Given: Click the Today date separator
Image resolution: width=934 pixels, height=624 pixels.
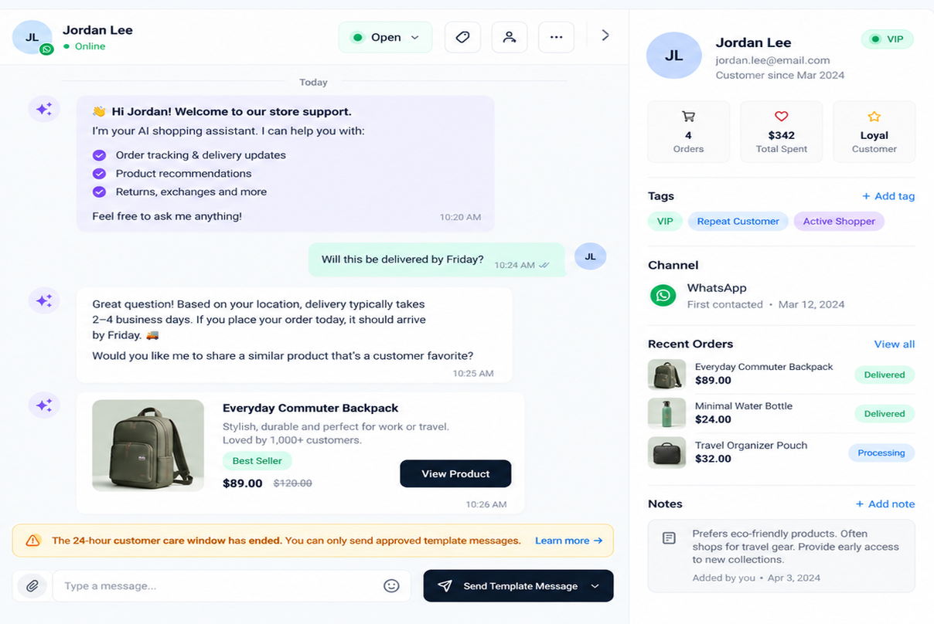Looking at the screenshot, I should pyautogui.click(x=313, y=82).
